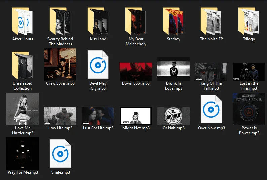This screenshot has width=267, height=180.
Task: Select the Might Not.mp3 thumbnail
Action: coord(136,116)
